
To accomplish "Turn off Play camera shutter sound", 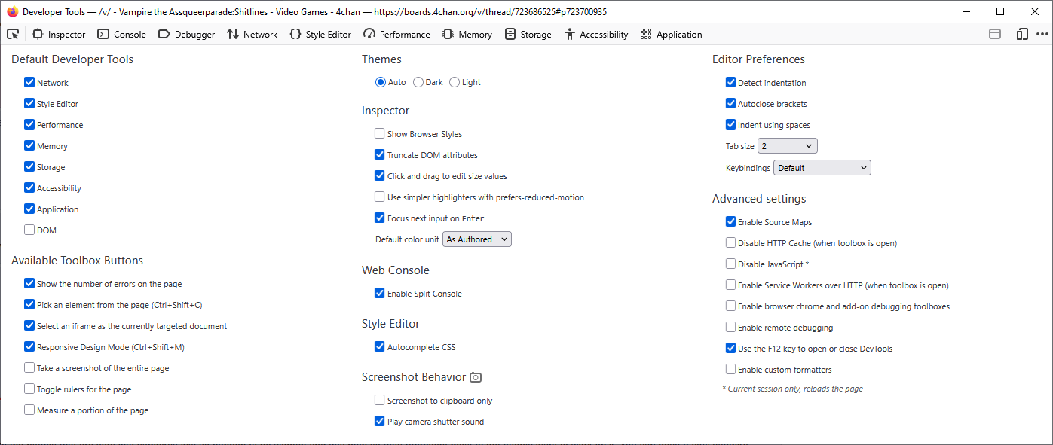I will pos(380,422).
